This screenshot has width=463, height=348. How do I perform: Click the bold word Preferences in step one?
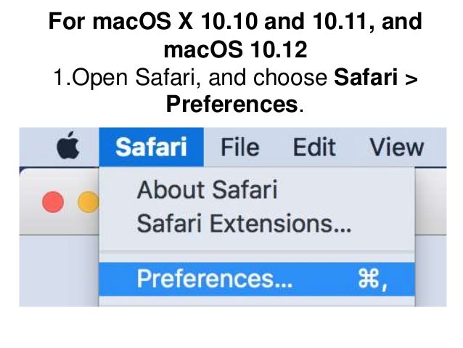tap(231, 105)
